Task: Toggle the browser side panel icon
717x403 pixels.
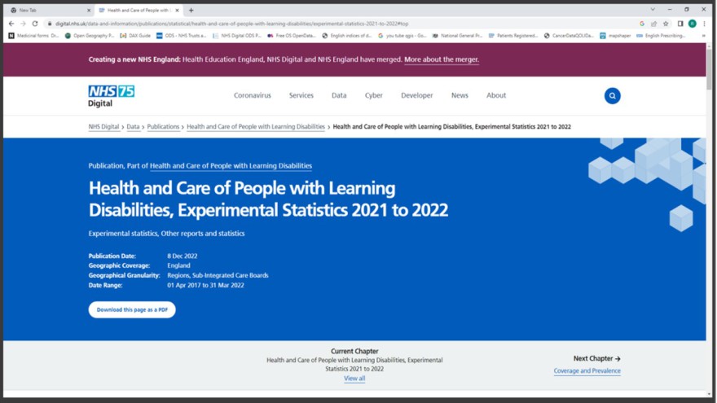Action: coord(680,24)
